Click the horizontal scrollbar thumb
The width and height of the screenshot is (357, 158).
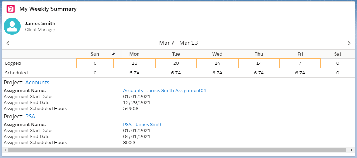click(x=177, y=150)
